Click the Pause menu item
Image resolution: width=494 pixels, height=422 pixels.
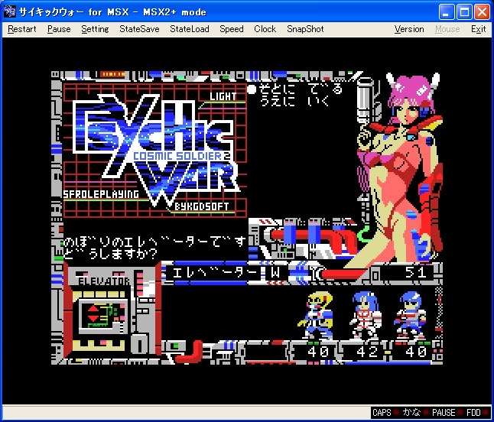tap(59, 29)
